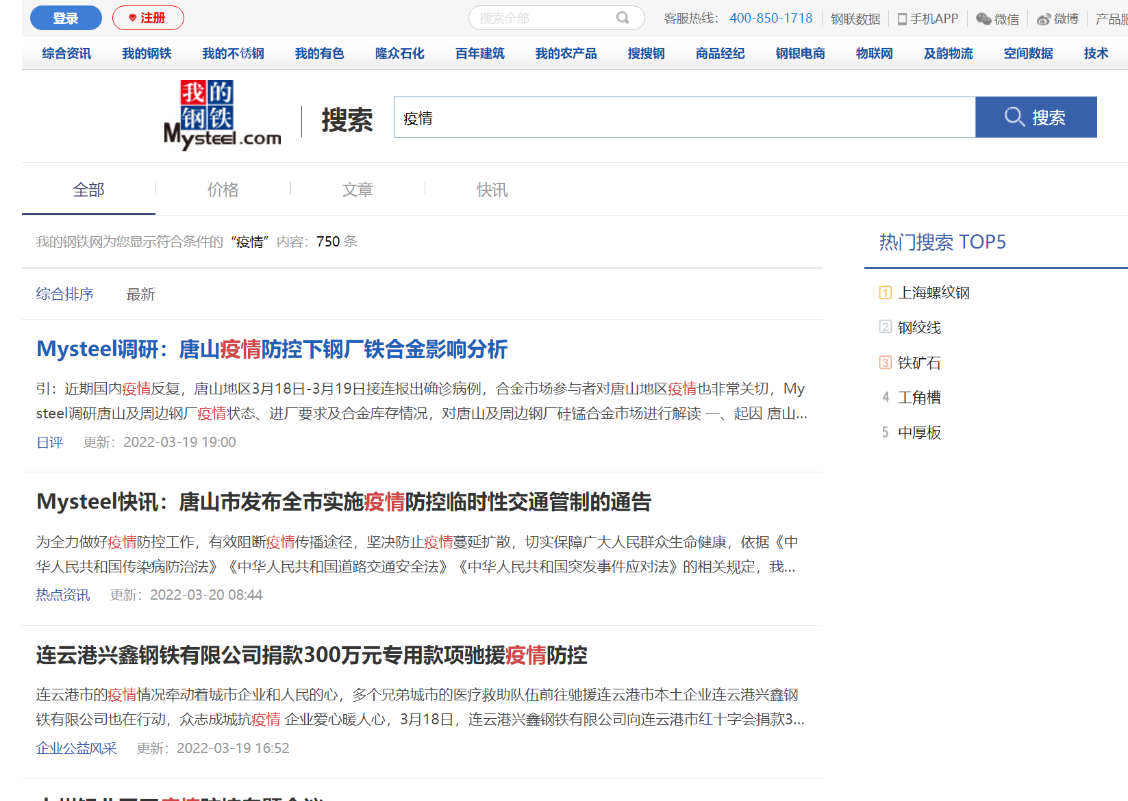Click hot search 上海螺纹钢

pos(933,292)
